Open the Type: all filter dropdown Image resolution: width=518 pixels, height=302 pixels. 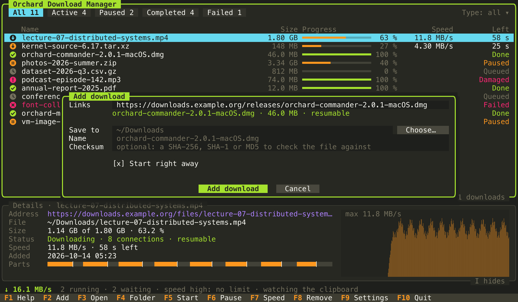(x=485, y=13)
